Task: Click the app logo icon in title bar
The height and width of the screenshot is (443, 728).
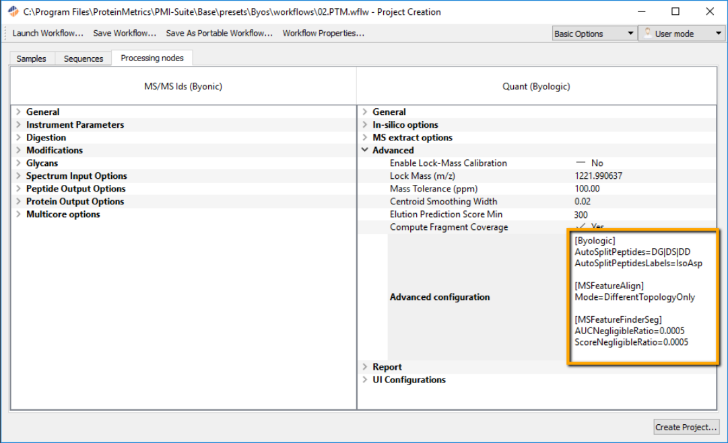Action: point(13,11)
